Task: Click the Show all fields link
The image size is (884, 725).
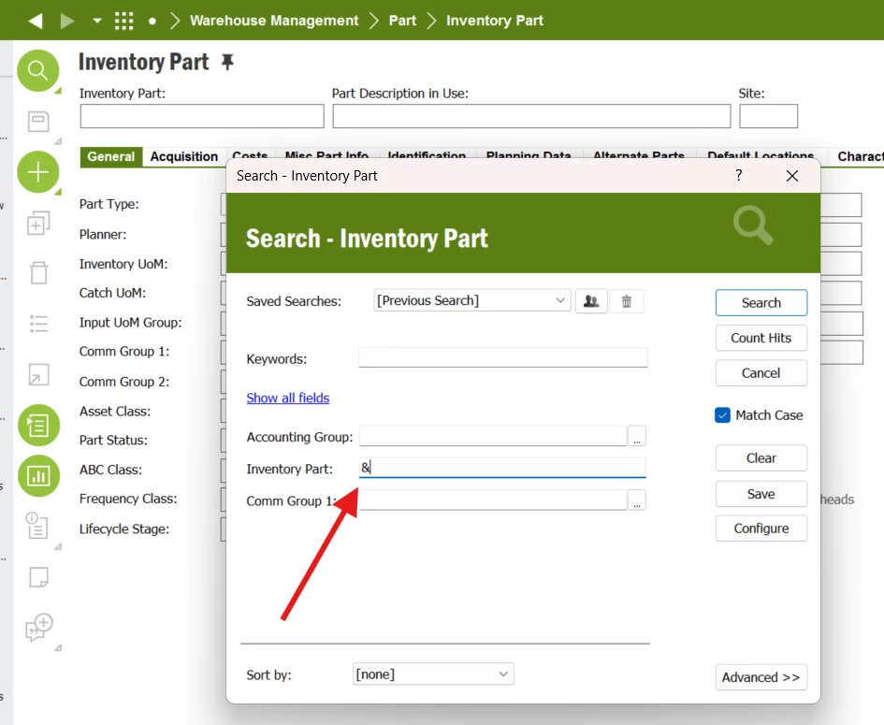Action: [287, 398]
